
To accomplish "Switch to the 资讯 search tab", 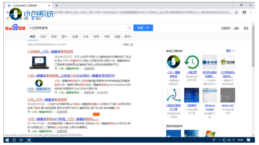I will [43, 37].
